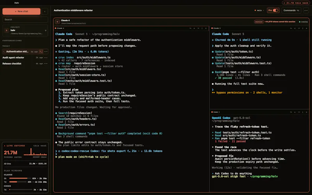Click the Claude 5h usage progress bar

coord(20,178)
